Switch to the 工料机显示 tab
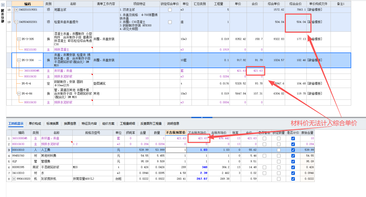 pos(16,124)
